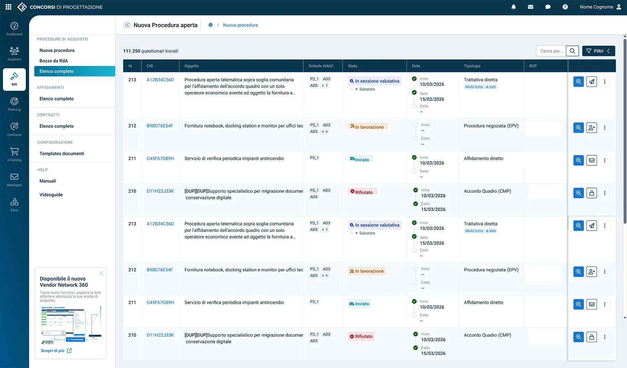Add user for second row 212

click(x=591, y=271)
